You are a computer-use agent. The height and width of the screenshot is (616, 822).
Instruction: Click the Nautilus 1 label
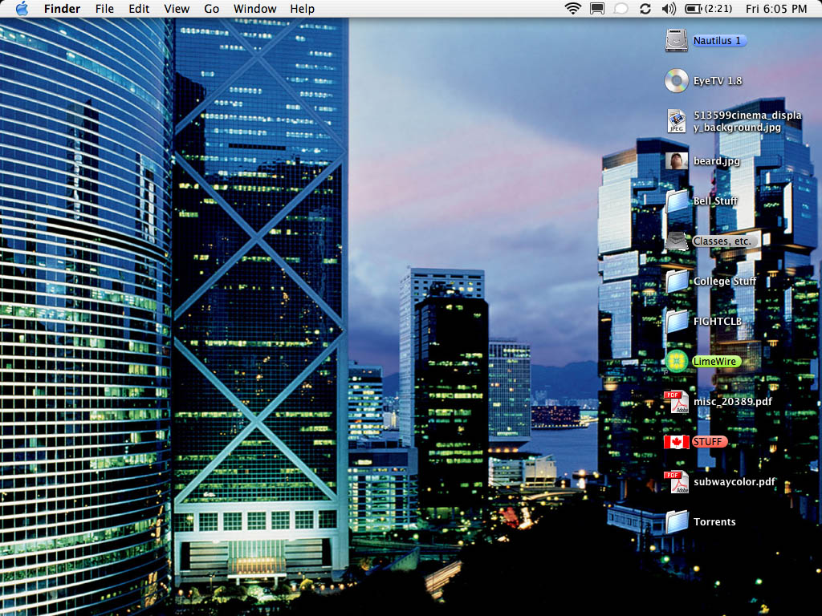pos(718,40)
